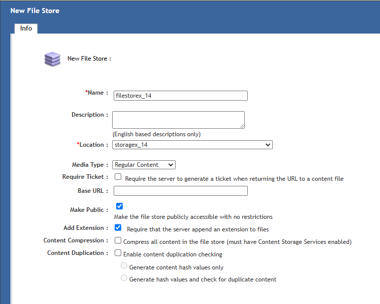Click the file store stack icon

[53, 59]
